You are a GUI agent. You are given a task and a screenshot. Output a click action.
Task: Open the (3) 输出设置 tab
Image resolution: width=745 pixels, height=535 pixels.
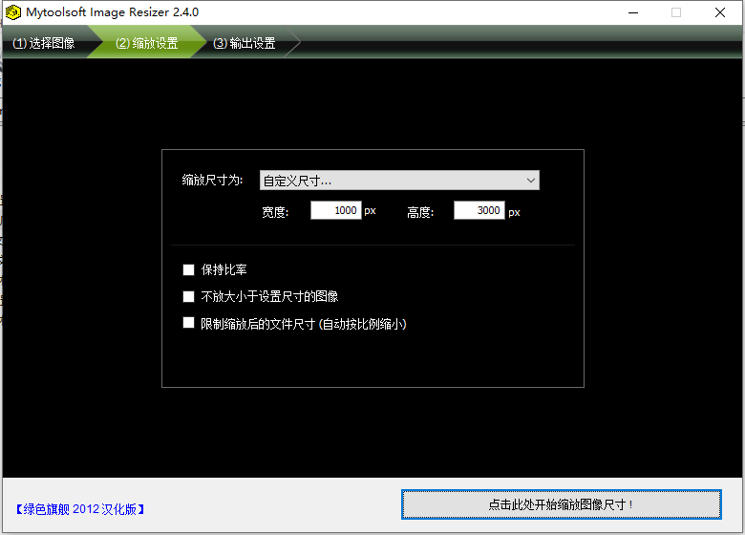245,43
